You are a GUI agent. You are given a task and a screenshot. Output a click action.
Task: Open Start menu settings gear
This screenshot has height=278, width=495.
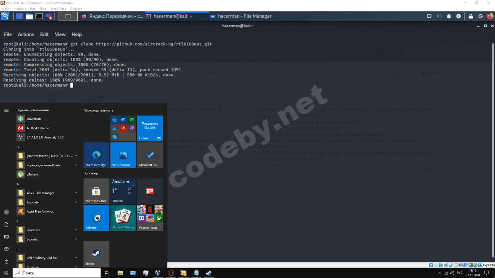coord(6,249)
